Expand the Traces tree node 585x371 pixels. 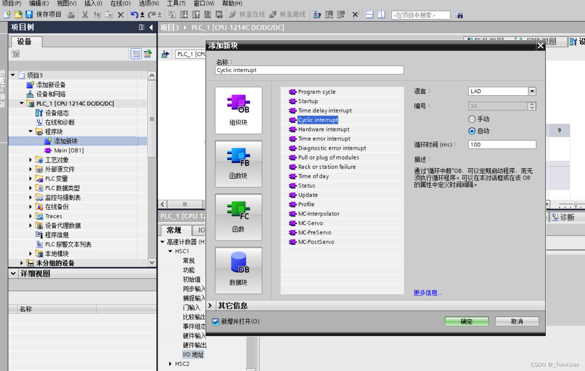pyautogui.click(x=30, y=216)
